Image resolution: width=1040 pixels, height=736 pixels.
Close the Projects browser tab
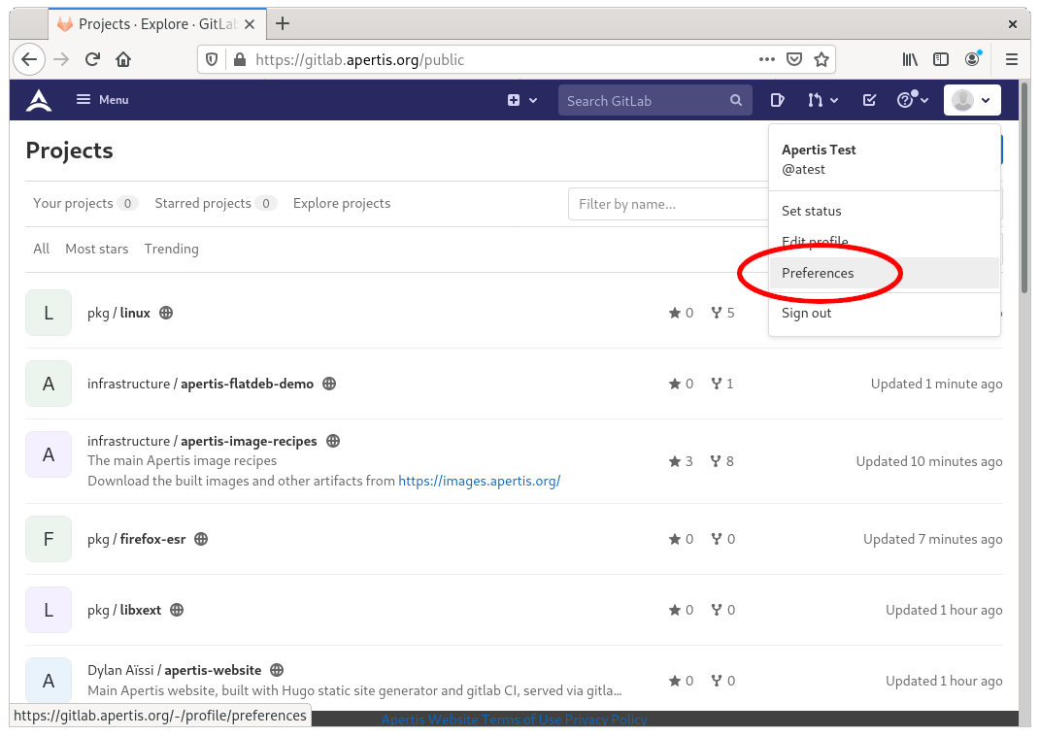(x=250, y=24)
